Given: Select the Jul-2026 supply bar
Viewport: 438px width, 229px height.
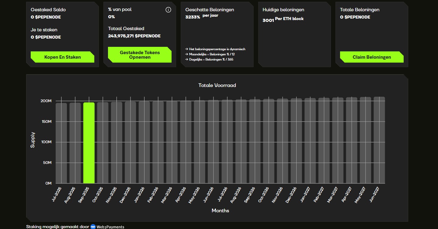Looking at the screenshot, I should pos(227,141).
